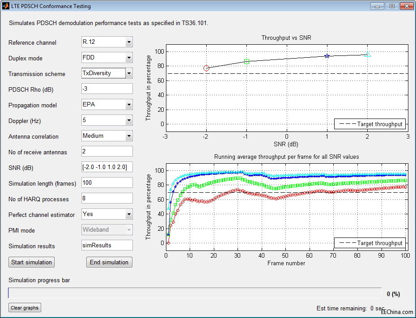
Task: Click the simResults output name field
Action: [106, 245]
